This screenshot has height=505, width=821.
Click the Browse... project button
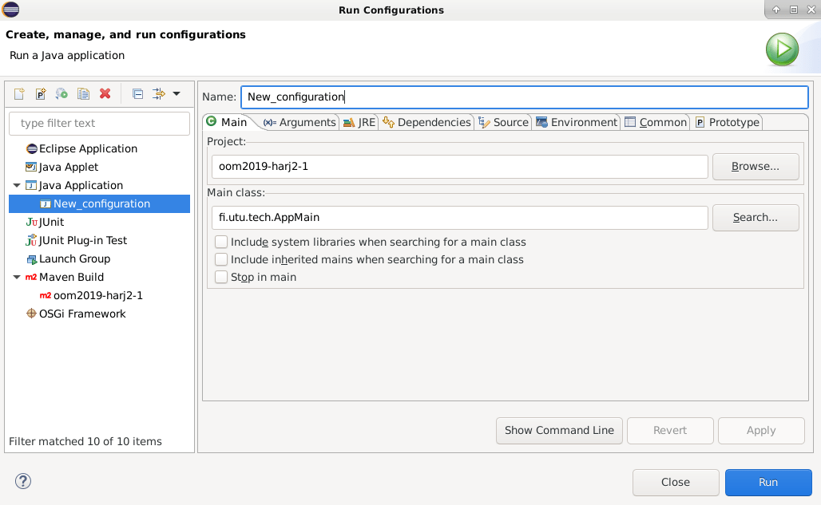[756, 166]
